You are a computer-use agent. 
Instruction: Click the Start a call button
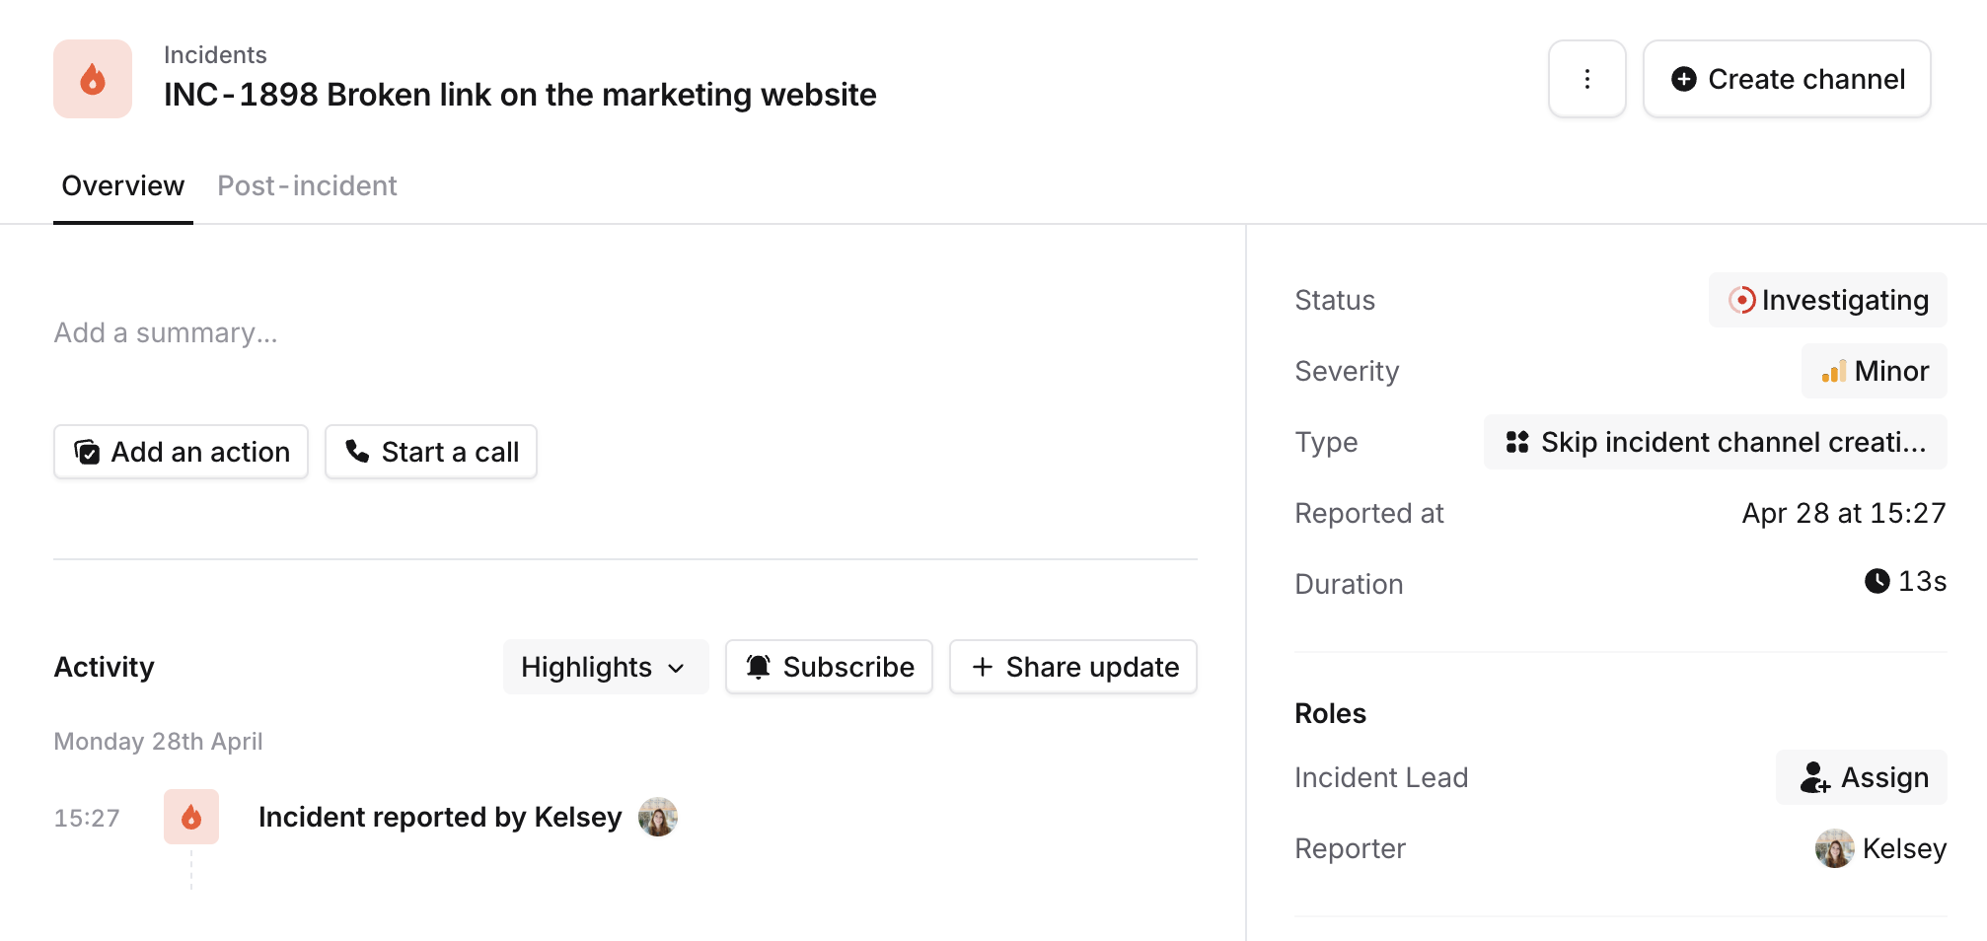click(x=431, y=452)
